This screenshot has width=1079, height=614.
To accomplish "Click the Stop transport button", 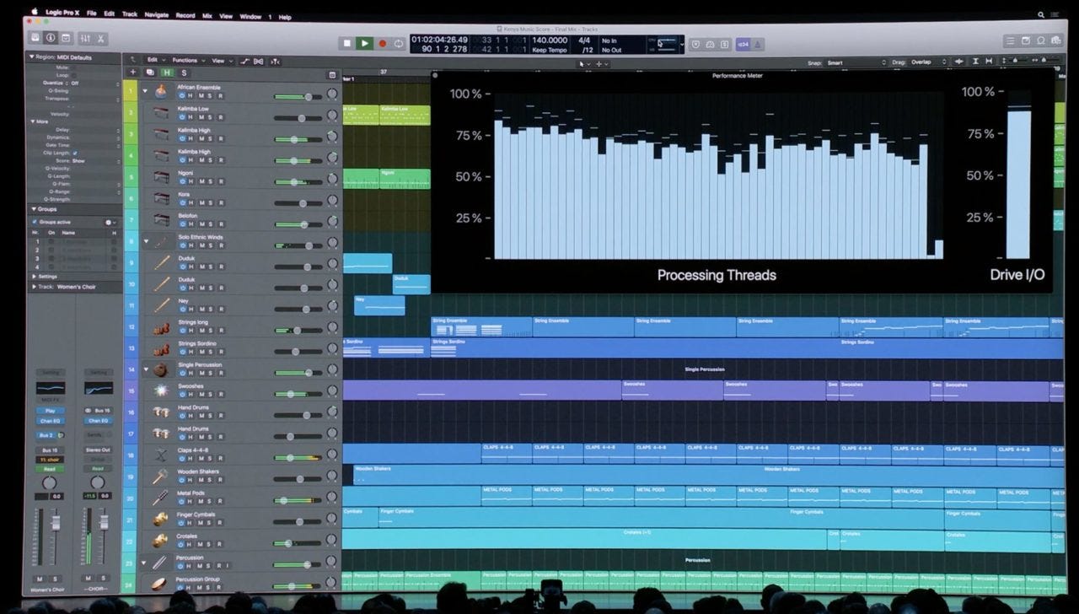I will click(x=346, y=43).
